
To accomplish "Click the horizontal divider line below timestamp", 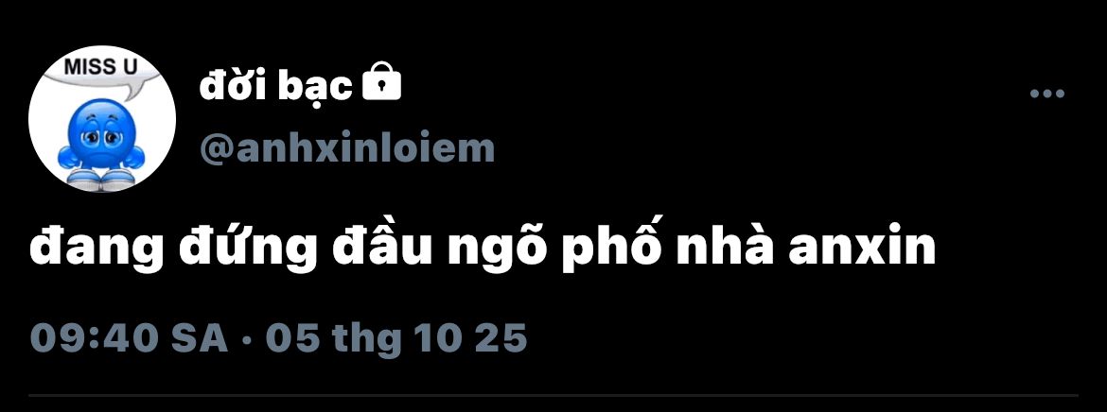I will tap(553, 395).
